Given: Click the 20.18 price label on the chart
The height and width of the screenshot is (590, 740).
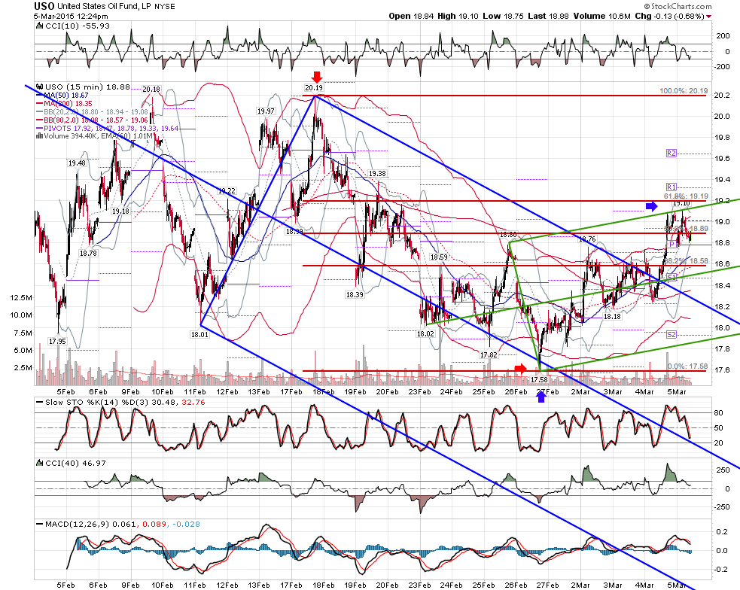Looking at the screenshot, I should [151, 89].
